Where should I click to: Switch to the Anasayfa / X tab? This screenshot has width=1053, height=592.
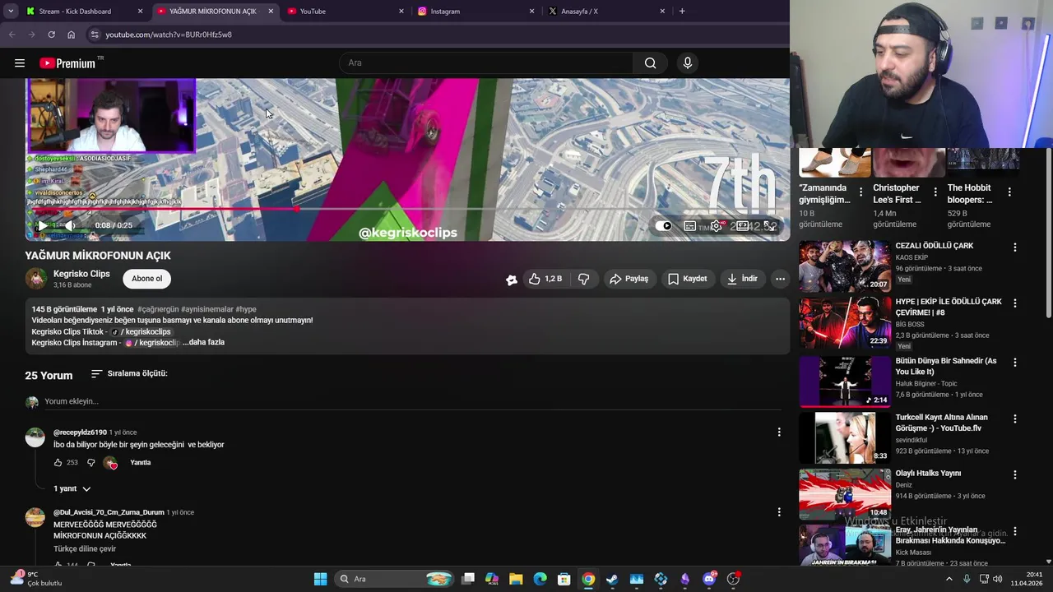(x=604, y=12)
